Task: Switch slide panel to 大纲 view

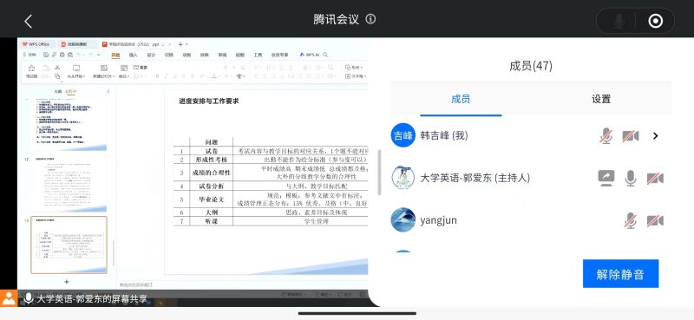Action: coord(58,92)
